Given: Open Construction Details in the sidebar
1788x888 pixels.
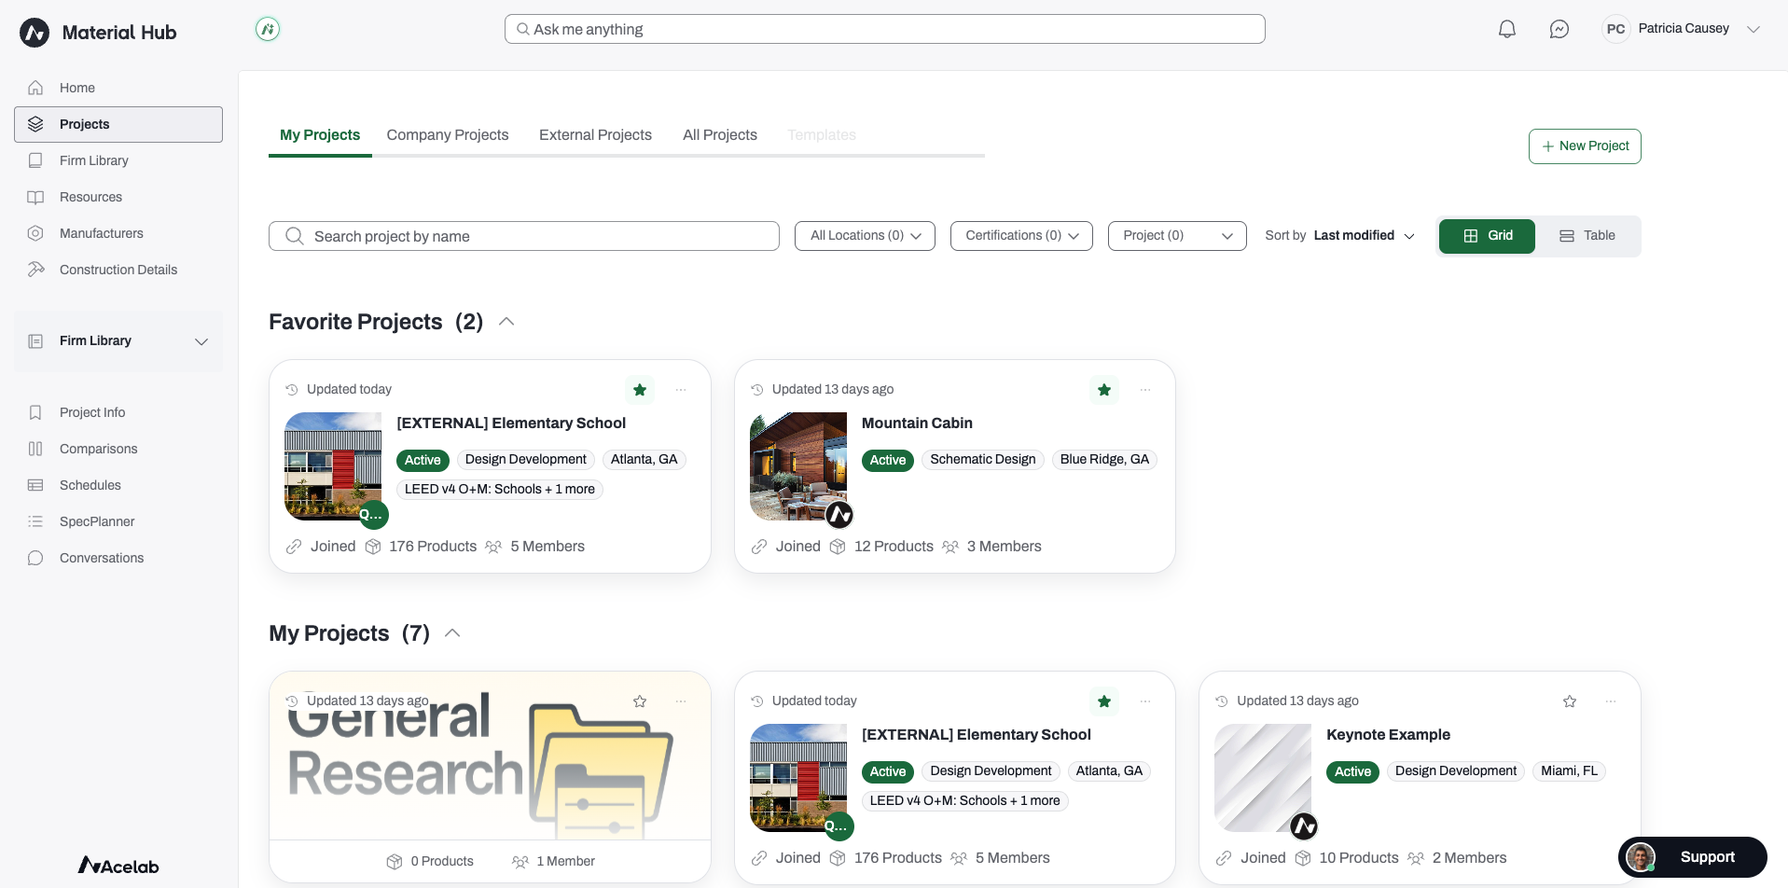Looking at the screenshot, I should click(118, 270).
